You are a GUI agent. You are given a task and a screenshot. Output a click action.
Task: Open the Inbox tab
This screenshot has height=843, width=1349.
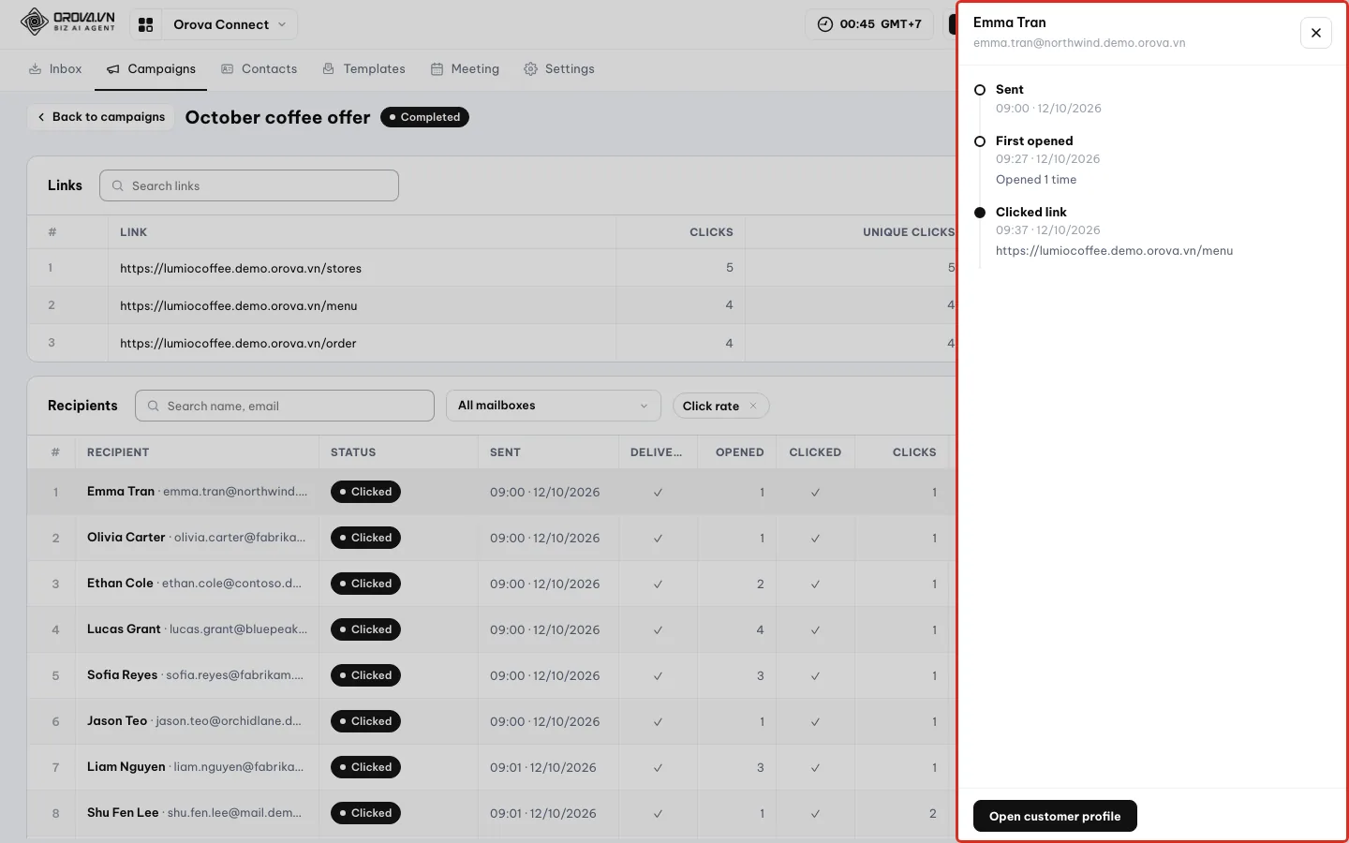(55, 69)
